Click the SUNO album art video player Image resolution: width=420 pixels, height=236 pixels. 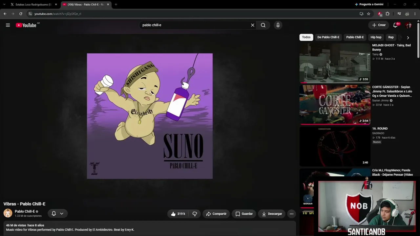pos(150,116)
